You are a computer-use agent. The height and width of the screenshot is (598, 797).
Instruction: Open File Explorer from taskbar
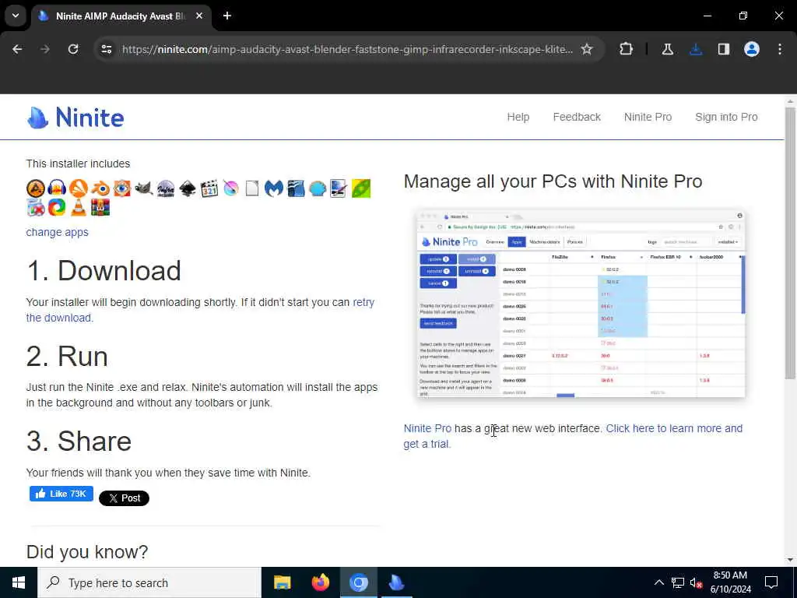pos(282,582)
